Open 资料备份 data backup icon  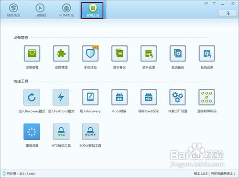(119, 53)
